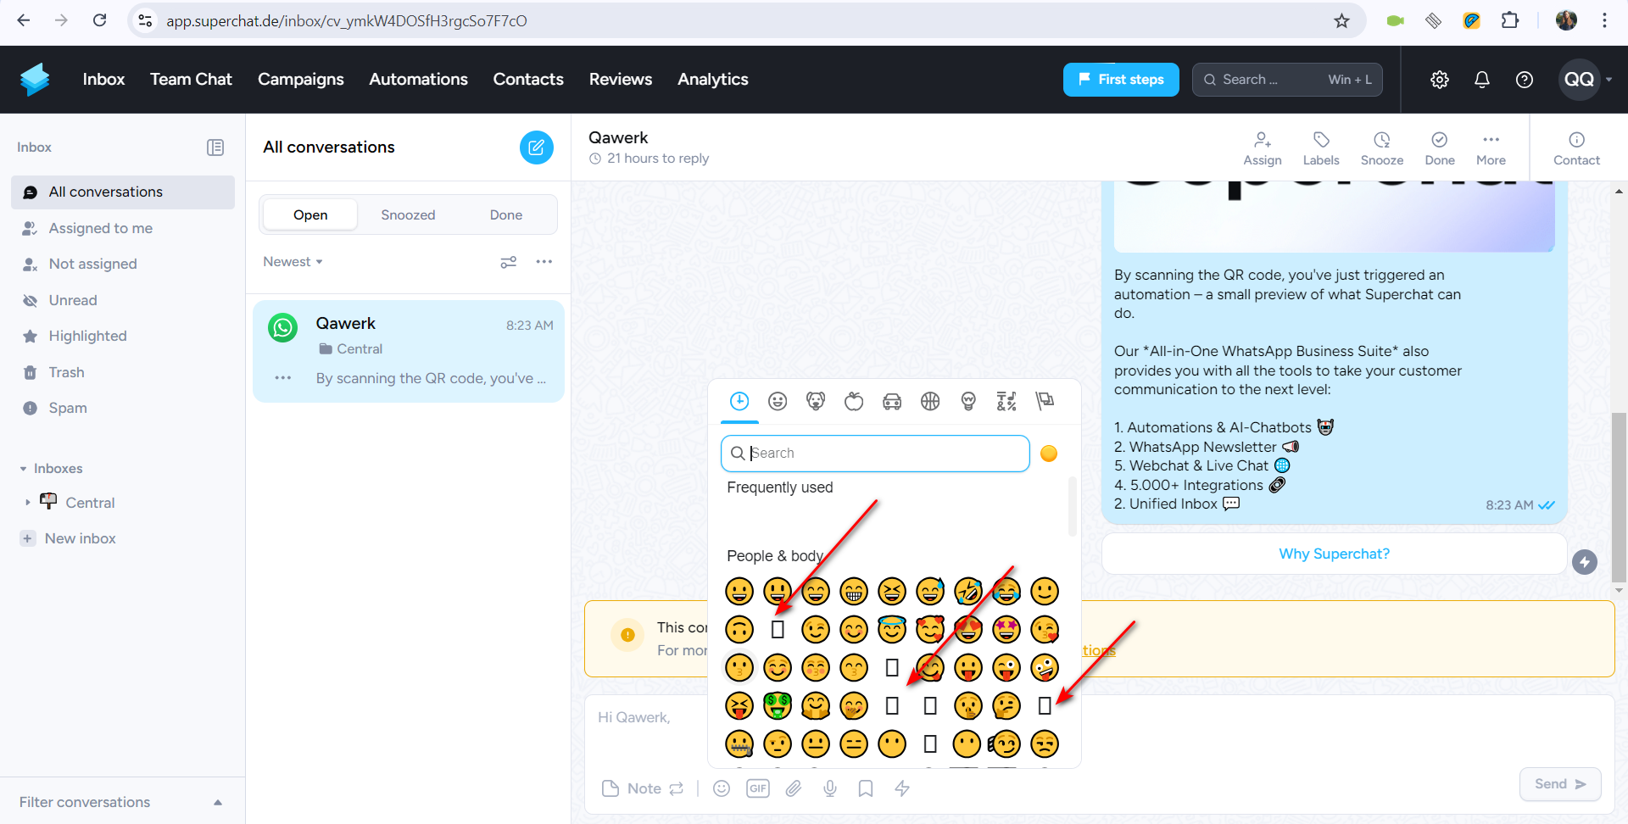Add a New inbox
The width and height of the screenshot is (1628, 824).
[x=70, y=538]
